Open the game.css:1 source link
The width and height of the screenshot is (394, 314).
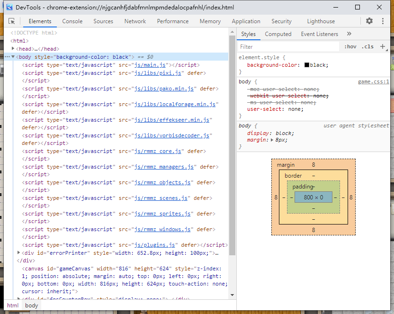pyautogui.click(x=373, y=81)
